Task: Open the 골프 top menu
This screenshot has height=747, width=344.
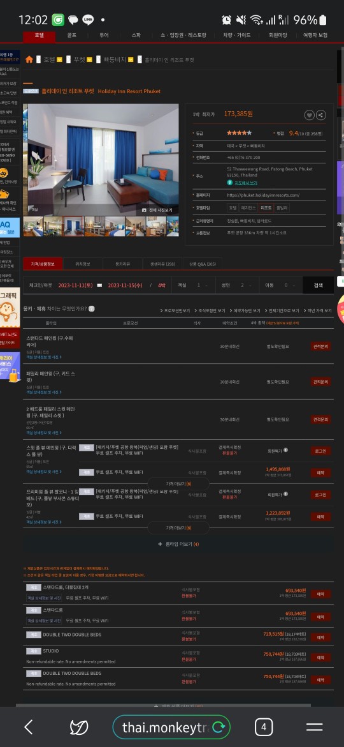Action: [x=72, y=35]
